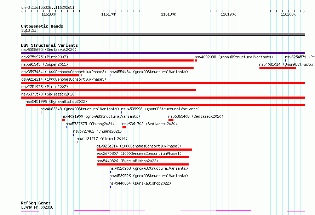This screenshot has height=215, width=315.
Task: Click the nsv4092098 gnomAD variant label
Action: 234,57
